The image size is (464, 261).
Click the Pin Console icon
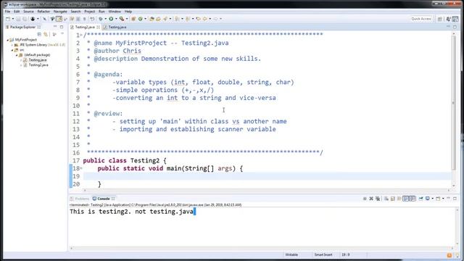420,199
